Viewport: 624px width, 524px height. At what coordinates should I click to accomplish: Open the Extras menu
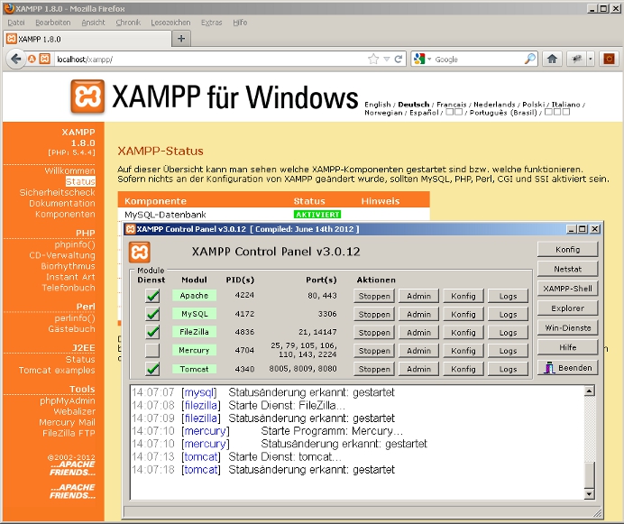pos(211,23)
